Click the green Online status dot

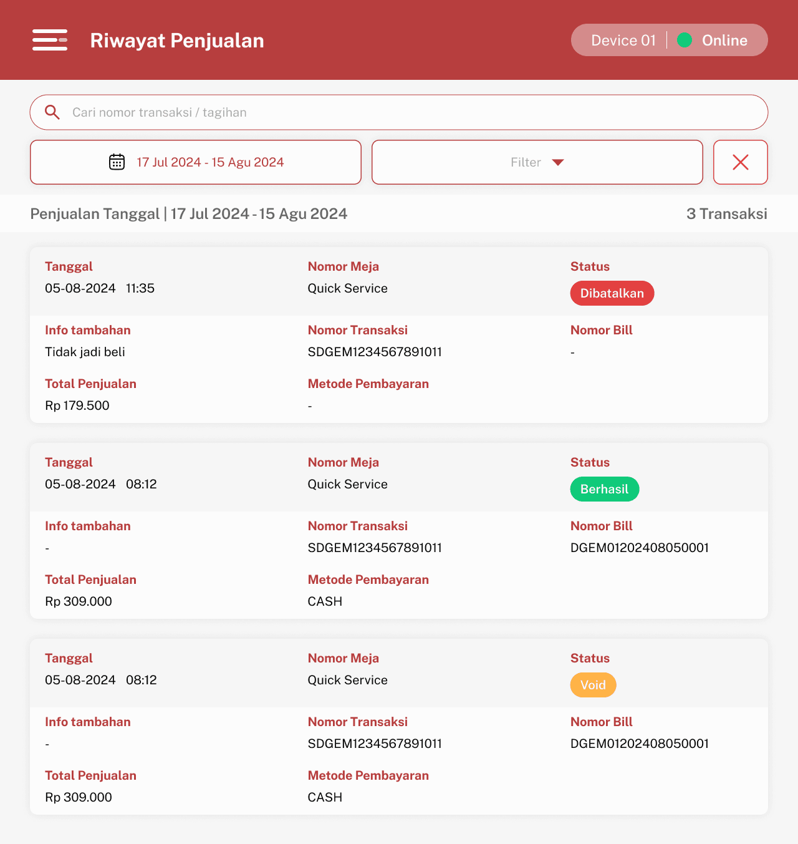point(685,40)
